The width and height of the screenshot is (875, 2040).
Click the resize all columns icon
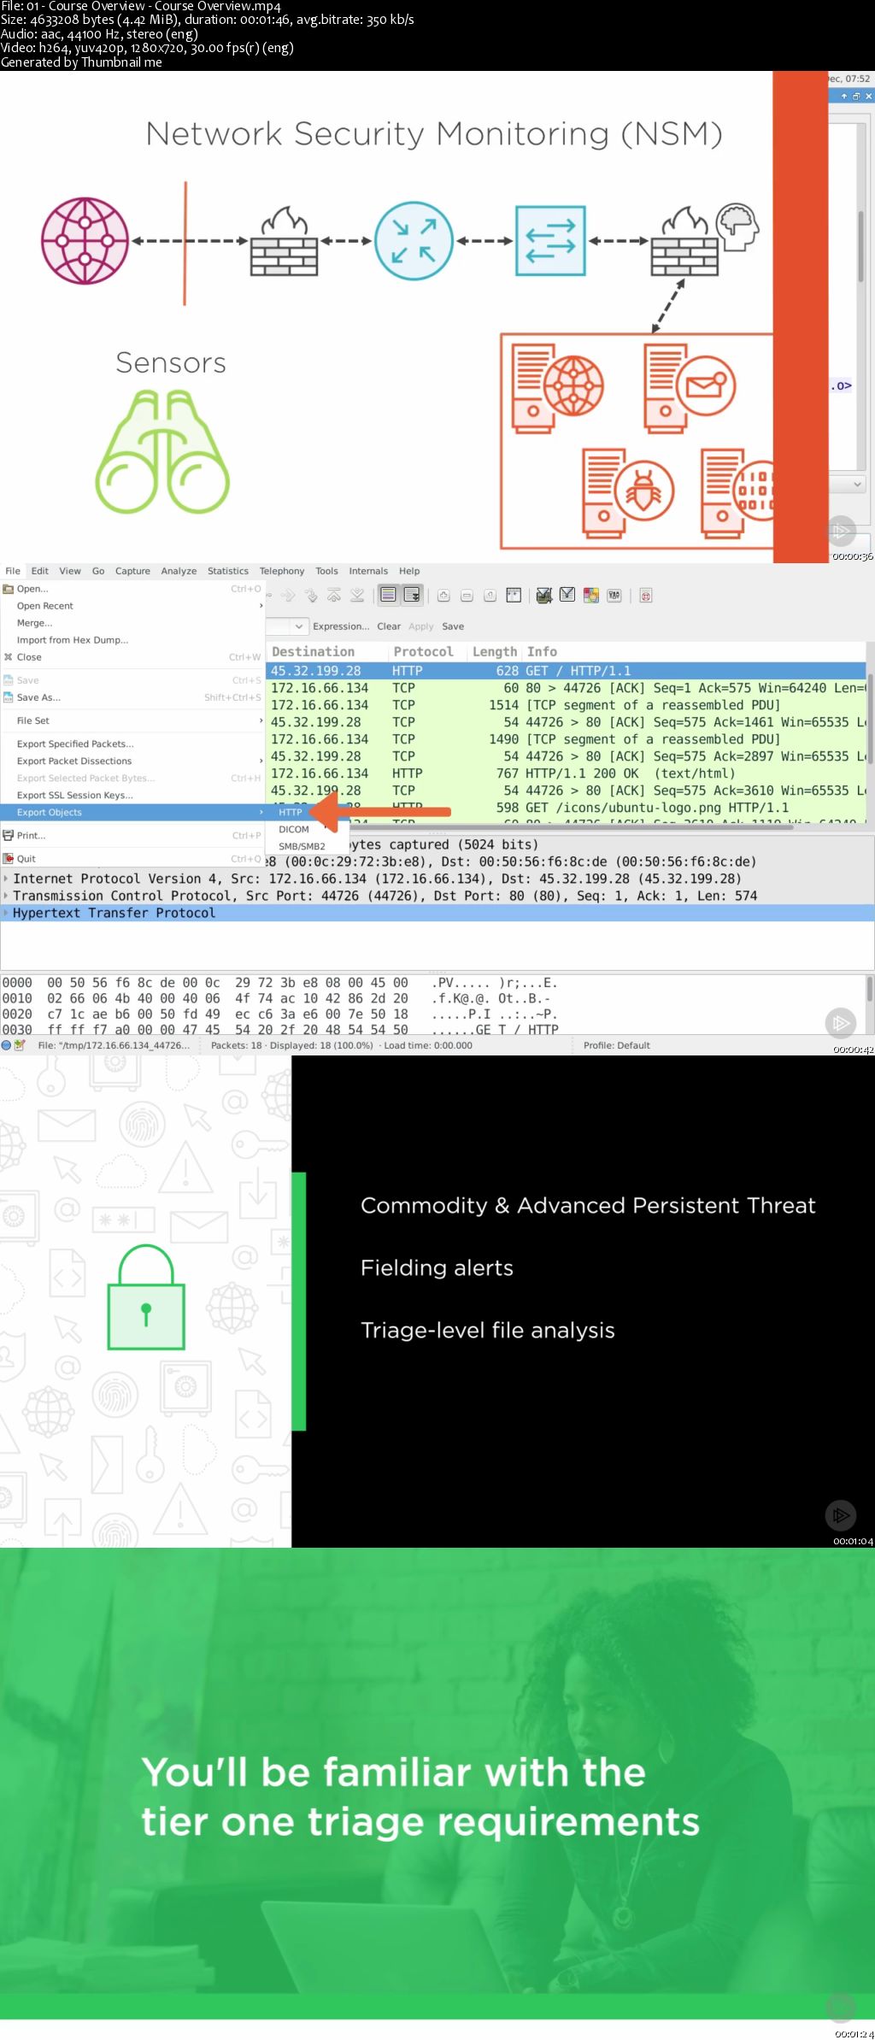tap(514, 596)
